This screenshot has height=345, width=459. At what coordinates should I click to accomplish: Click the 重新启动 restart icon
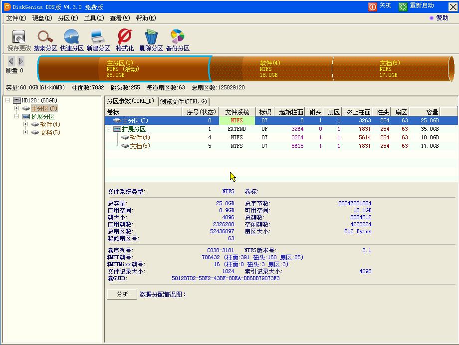pos(403,6)
